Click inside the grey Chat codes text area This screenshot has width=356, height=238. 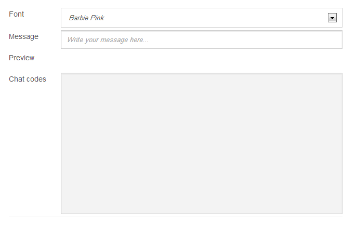pyautogui.click(x=201, y=143)
